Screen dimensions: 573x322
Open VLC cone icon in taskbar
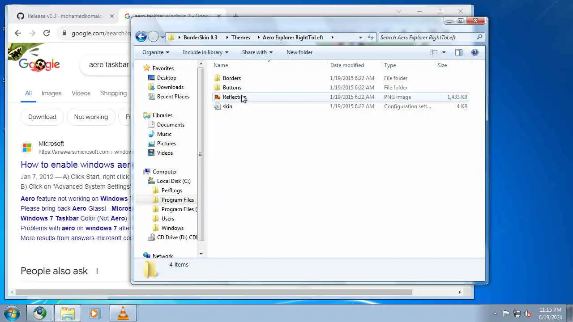pyautogui.click(x=123, y=313)
